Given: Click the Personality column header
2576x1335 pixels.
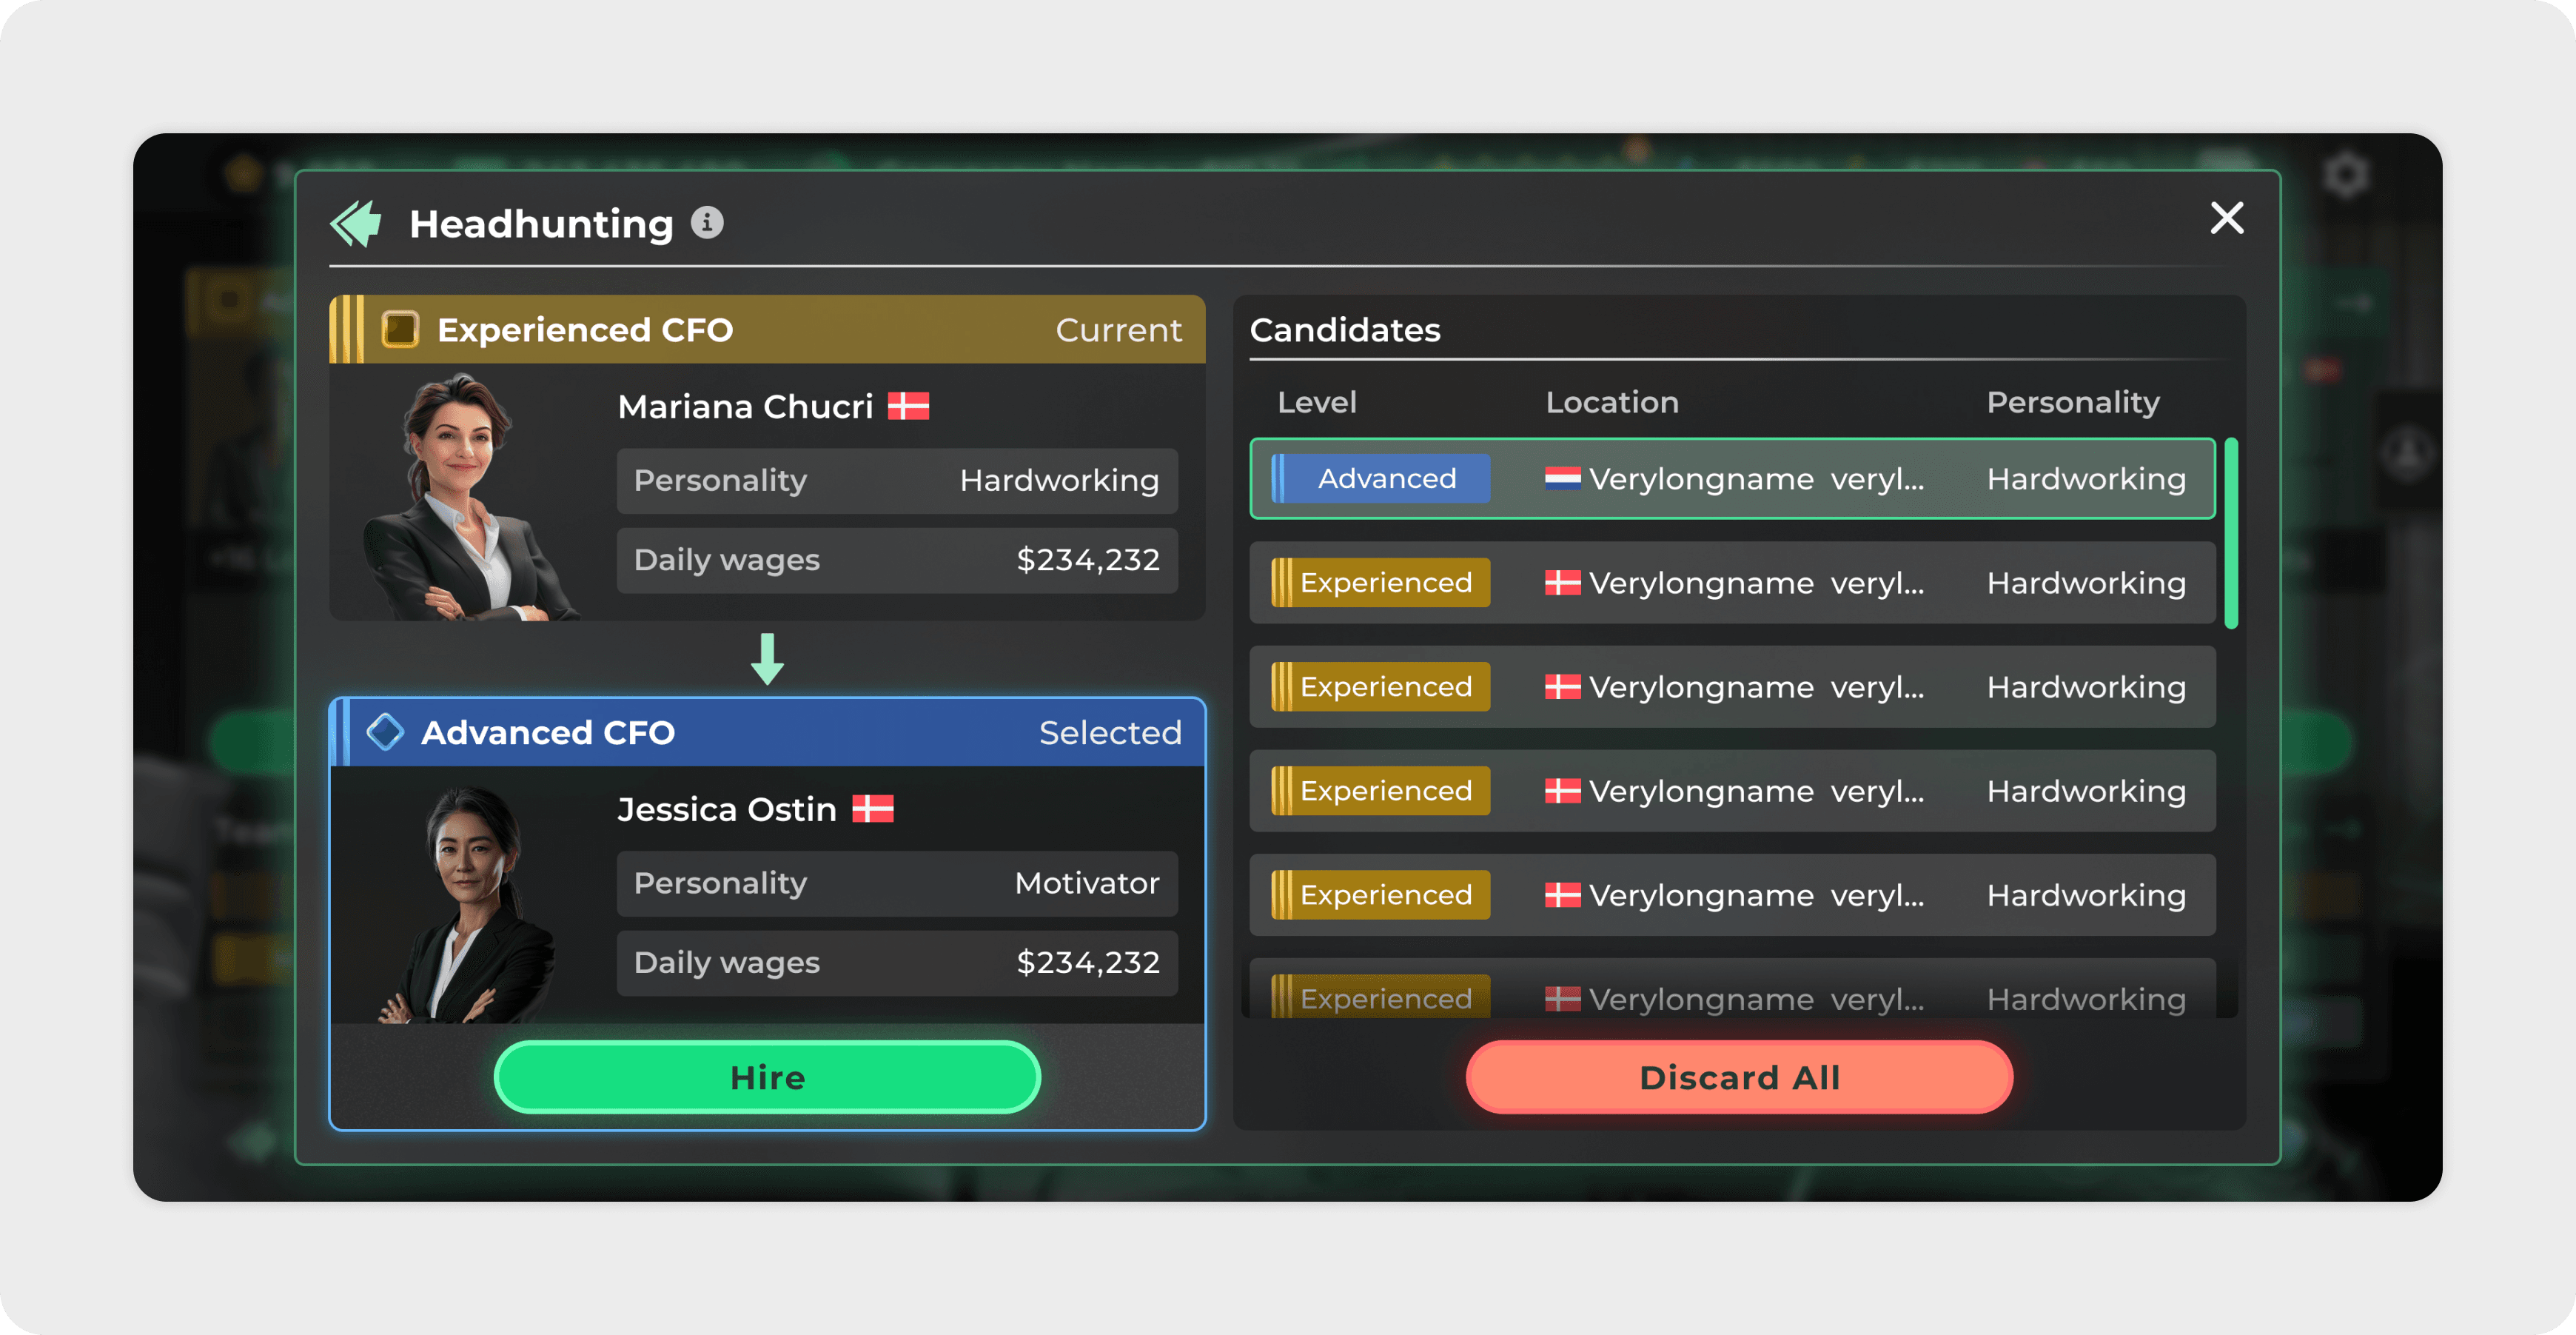Looking at the screenshot, I should pos(2072,402).
